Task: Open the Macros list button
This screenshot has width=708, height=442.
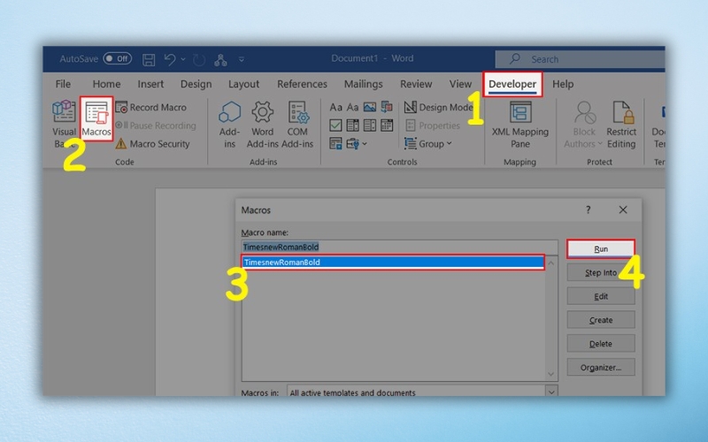Action: [96, 118]
